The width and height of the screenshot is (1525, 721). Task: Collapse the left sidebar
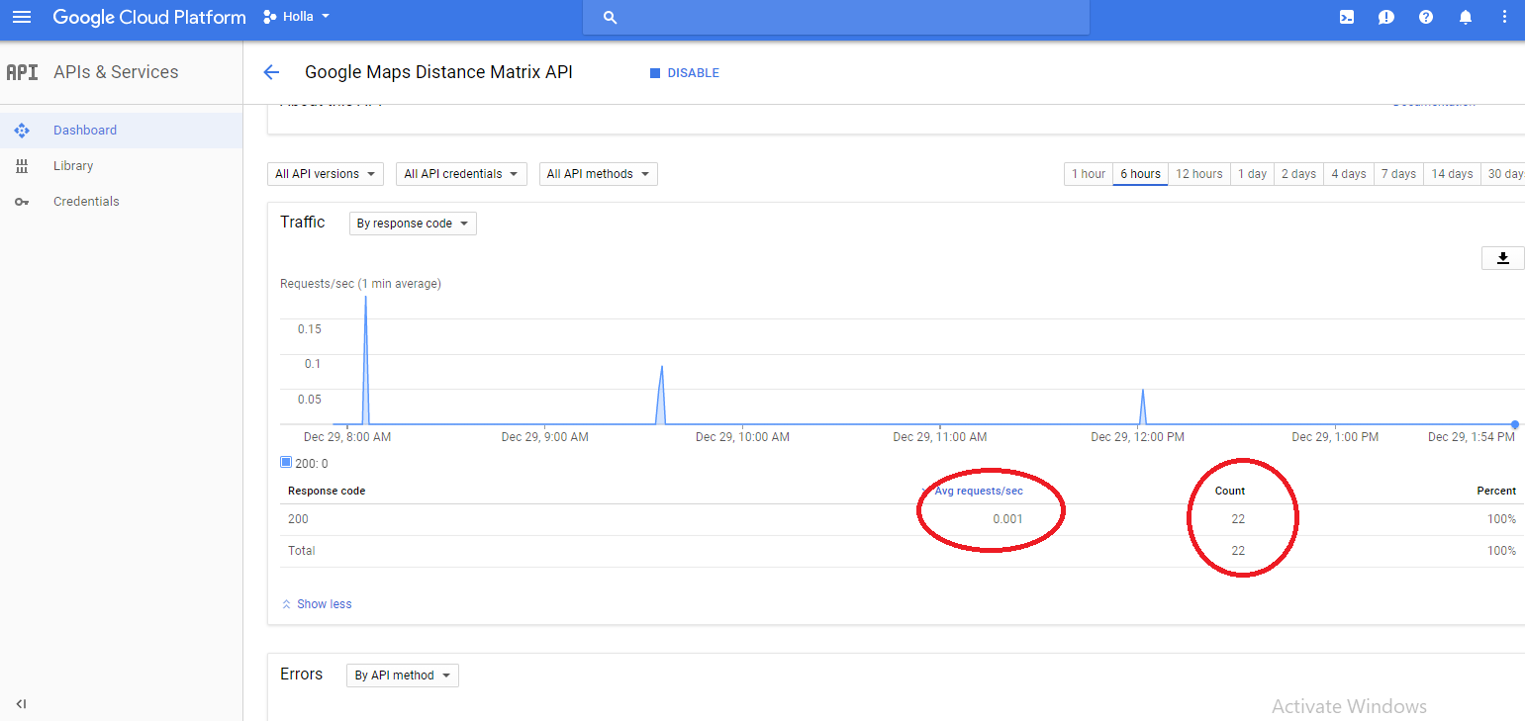coord(21,704)
